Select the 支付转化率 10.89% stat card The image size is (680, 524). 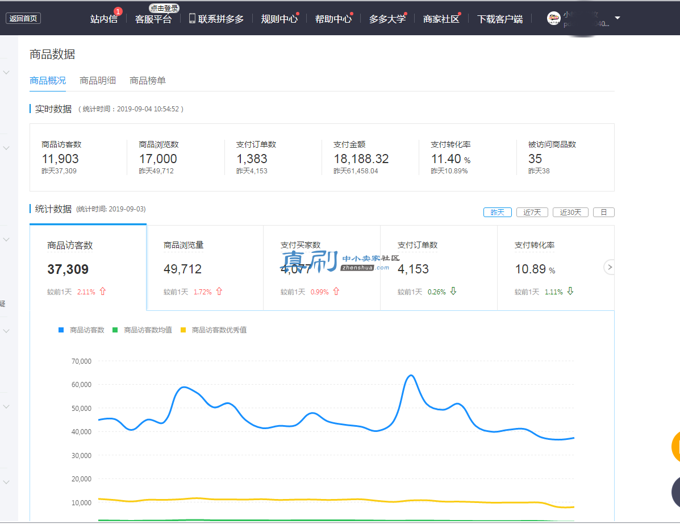pyautogui.click(x=556, y=268)
